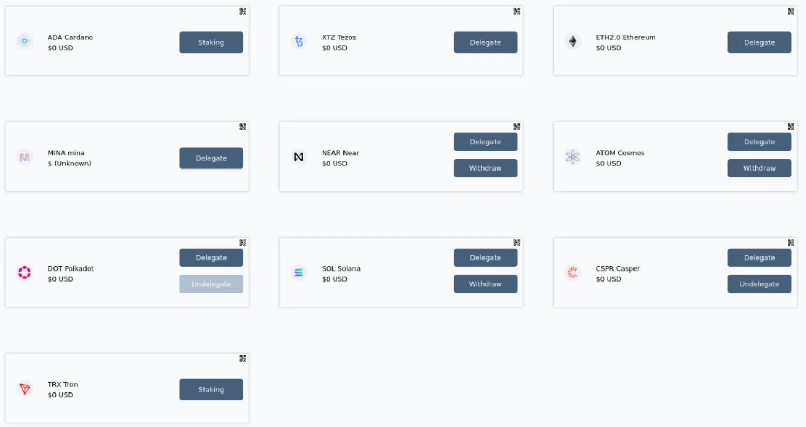Viewport: 806px width, 427px height.
Task: Show QR code for SOL Solana card
Action: click(x=517, y=242)
